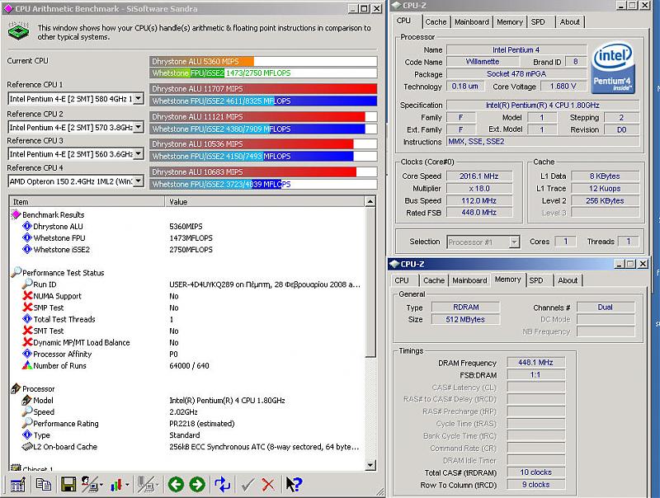Image resolution: width=660 pixels, height=498 pixels.
Task: Open SPD tab in CPU-Z Memory window
Action: (536, 280)
